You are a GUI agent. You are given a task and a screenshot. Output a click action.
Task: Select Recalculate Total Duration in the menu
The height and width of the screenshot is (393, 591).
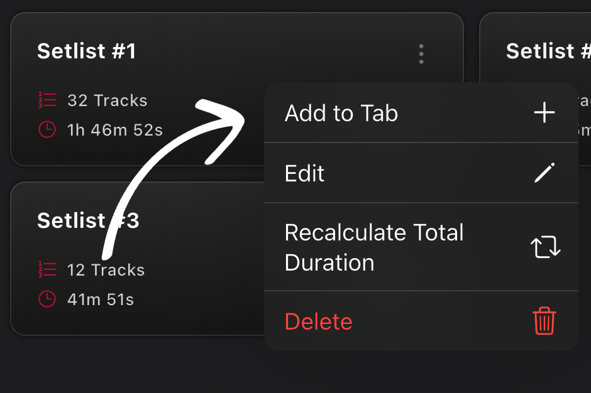click(374, 247)
